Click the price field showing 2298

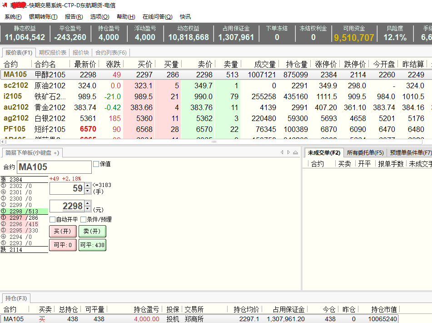(x=67, y=206)
